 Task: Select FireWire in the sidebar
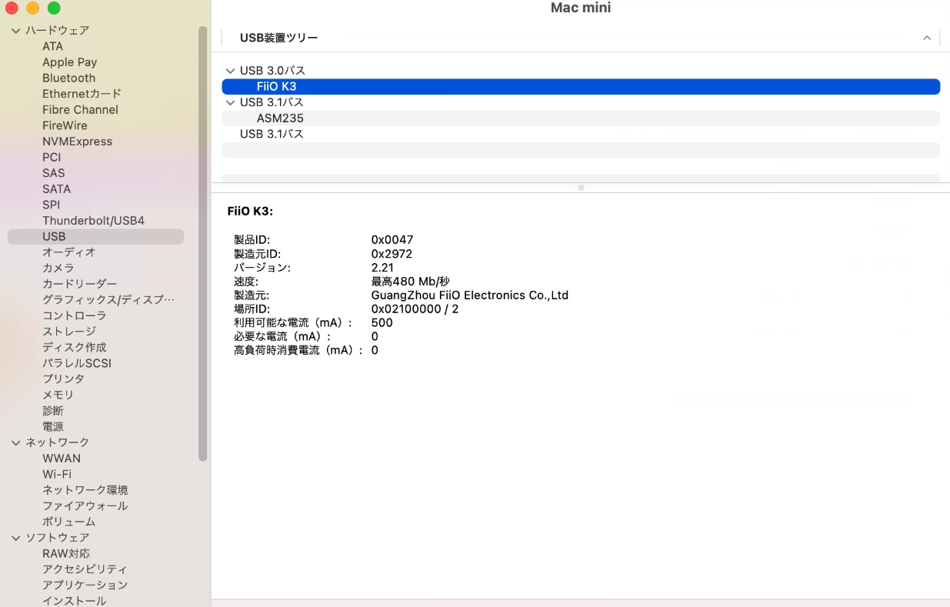click(x=65, y=125)
